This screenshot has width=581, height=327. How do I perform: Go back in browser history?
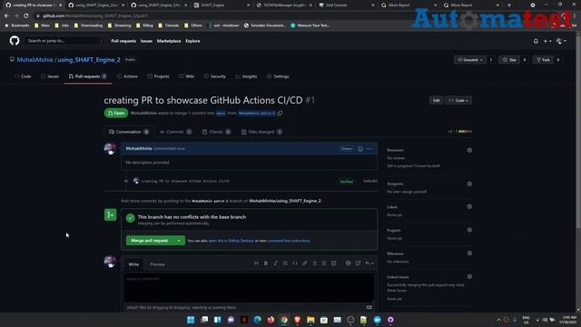pyautogui.click(x=6, y=16)
